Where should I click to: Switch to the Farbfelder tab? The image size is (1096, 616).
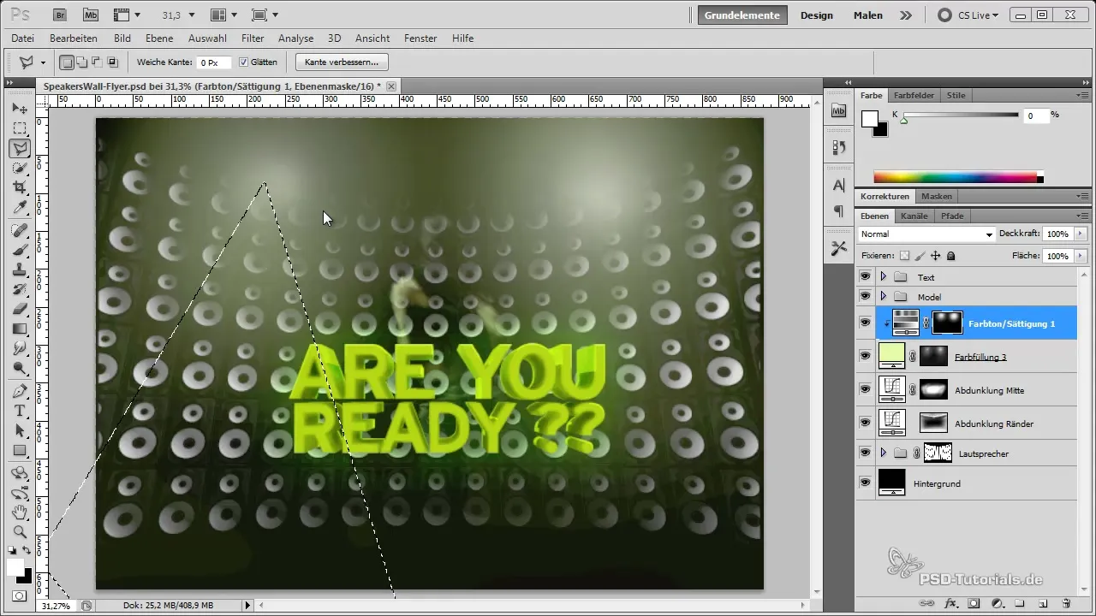click(914, 95)
